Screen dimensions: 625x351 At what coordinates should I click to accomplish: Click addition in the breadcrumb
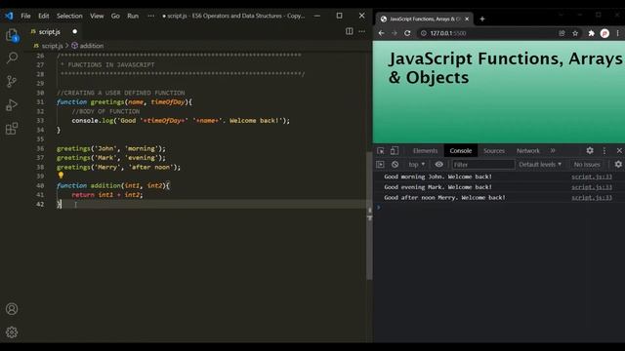tap(91, 46)
